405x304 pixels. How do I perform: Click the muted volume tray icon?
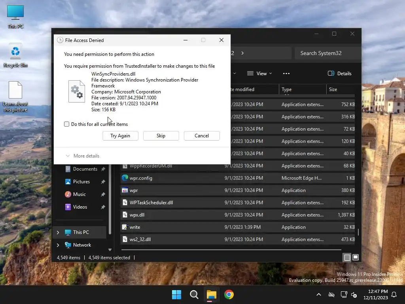pyautogui.click(x=354, y=294)
